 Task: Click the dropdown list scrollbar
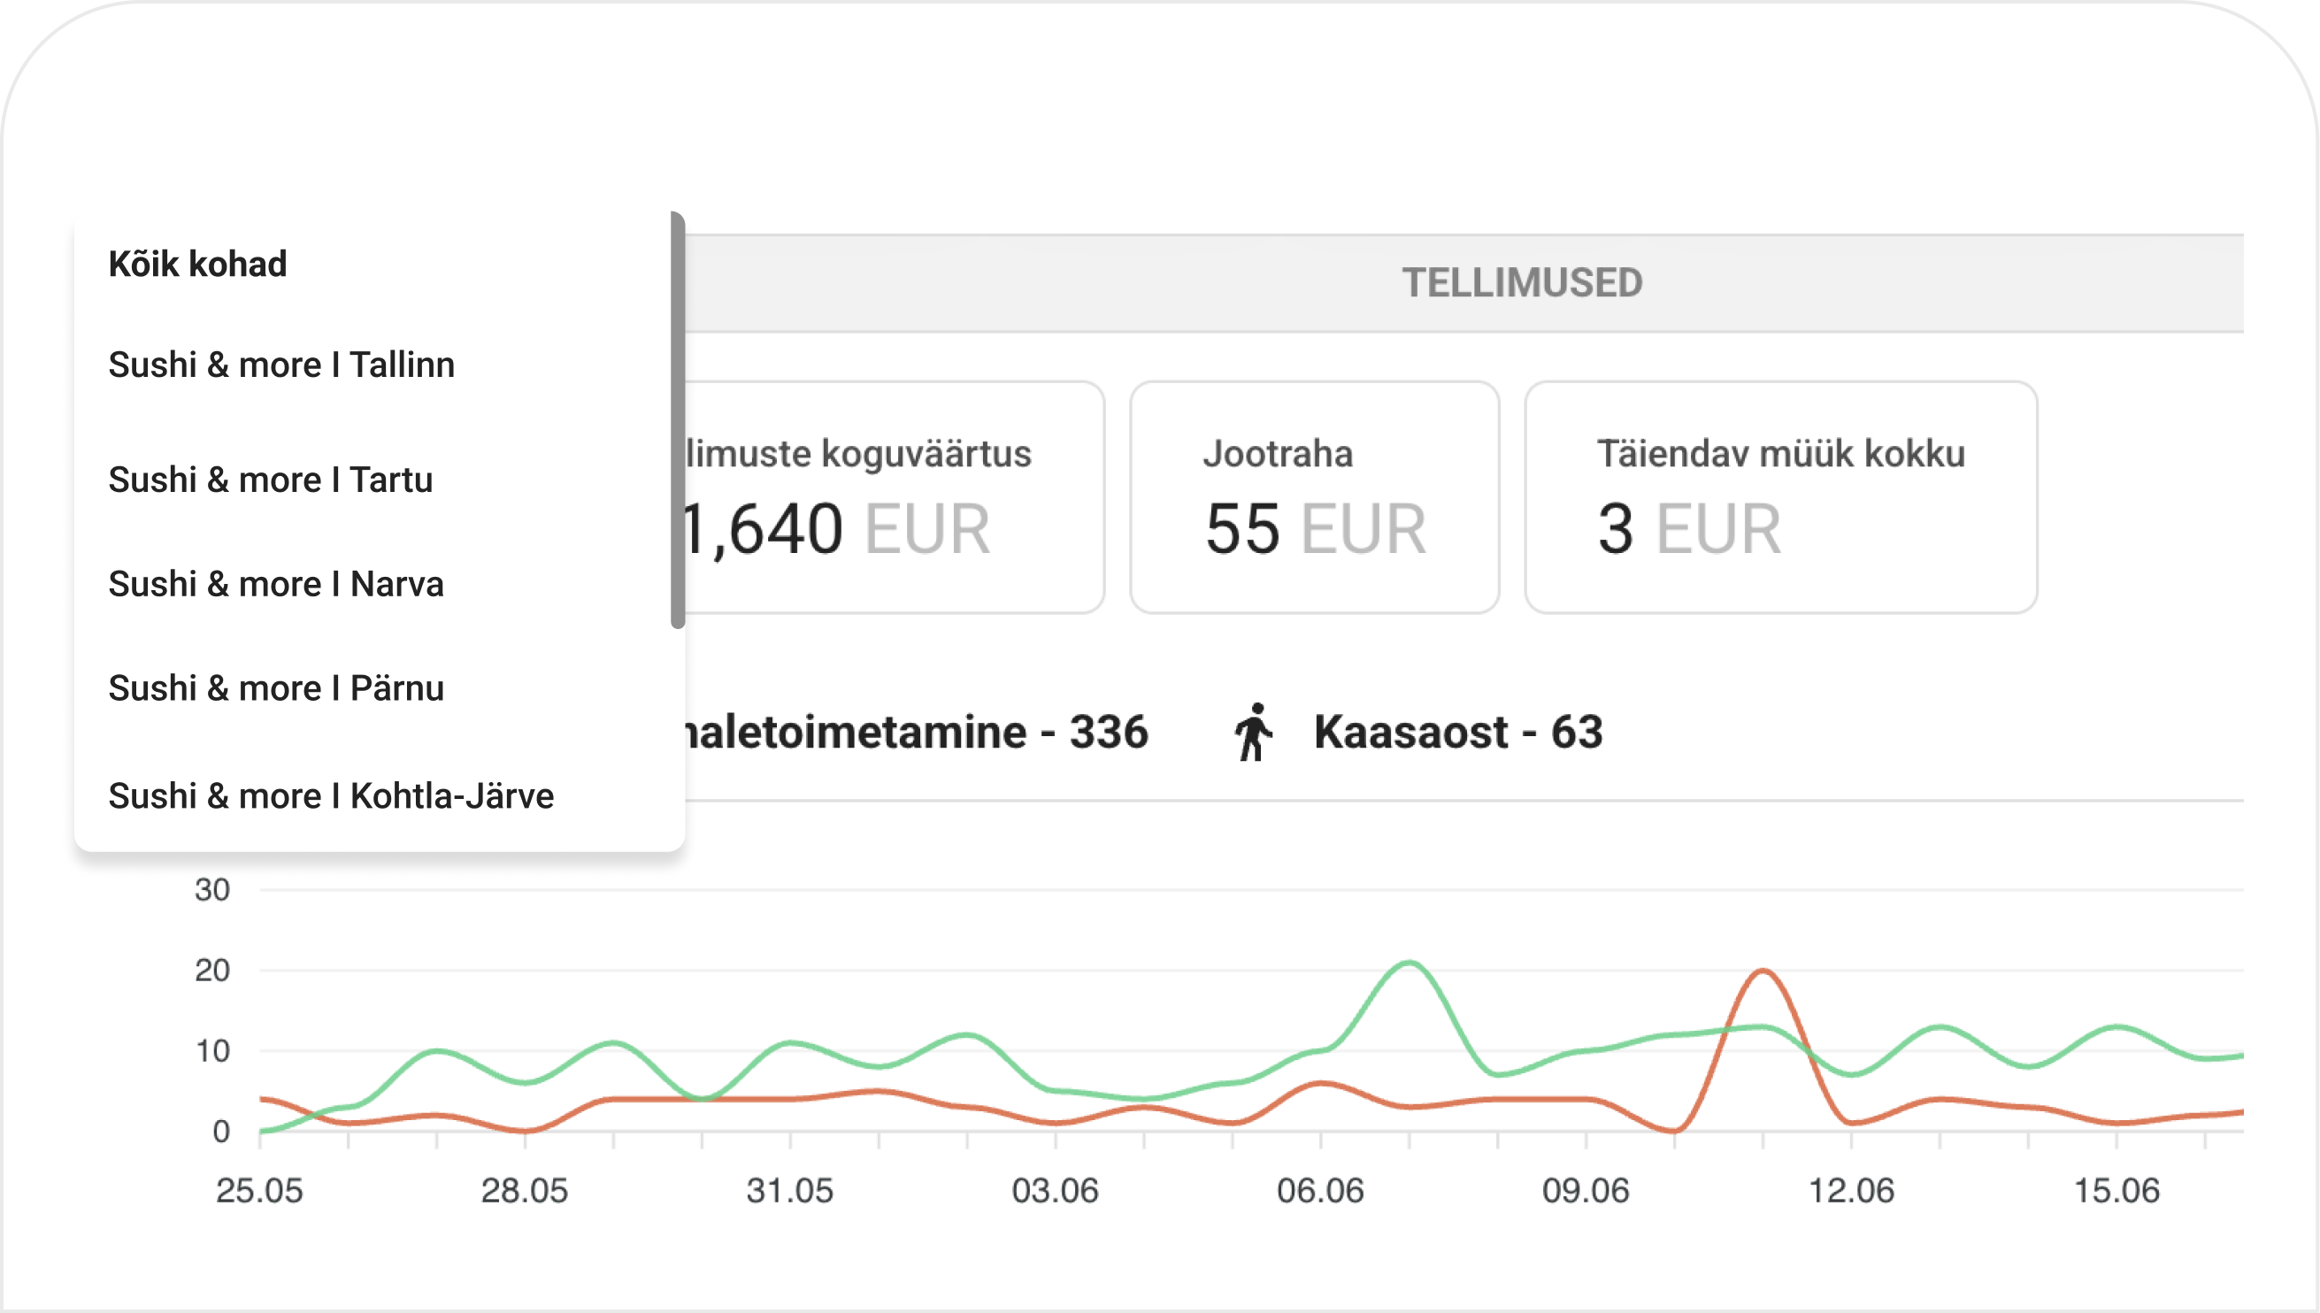click(677, 420)
